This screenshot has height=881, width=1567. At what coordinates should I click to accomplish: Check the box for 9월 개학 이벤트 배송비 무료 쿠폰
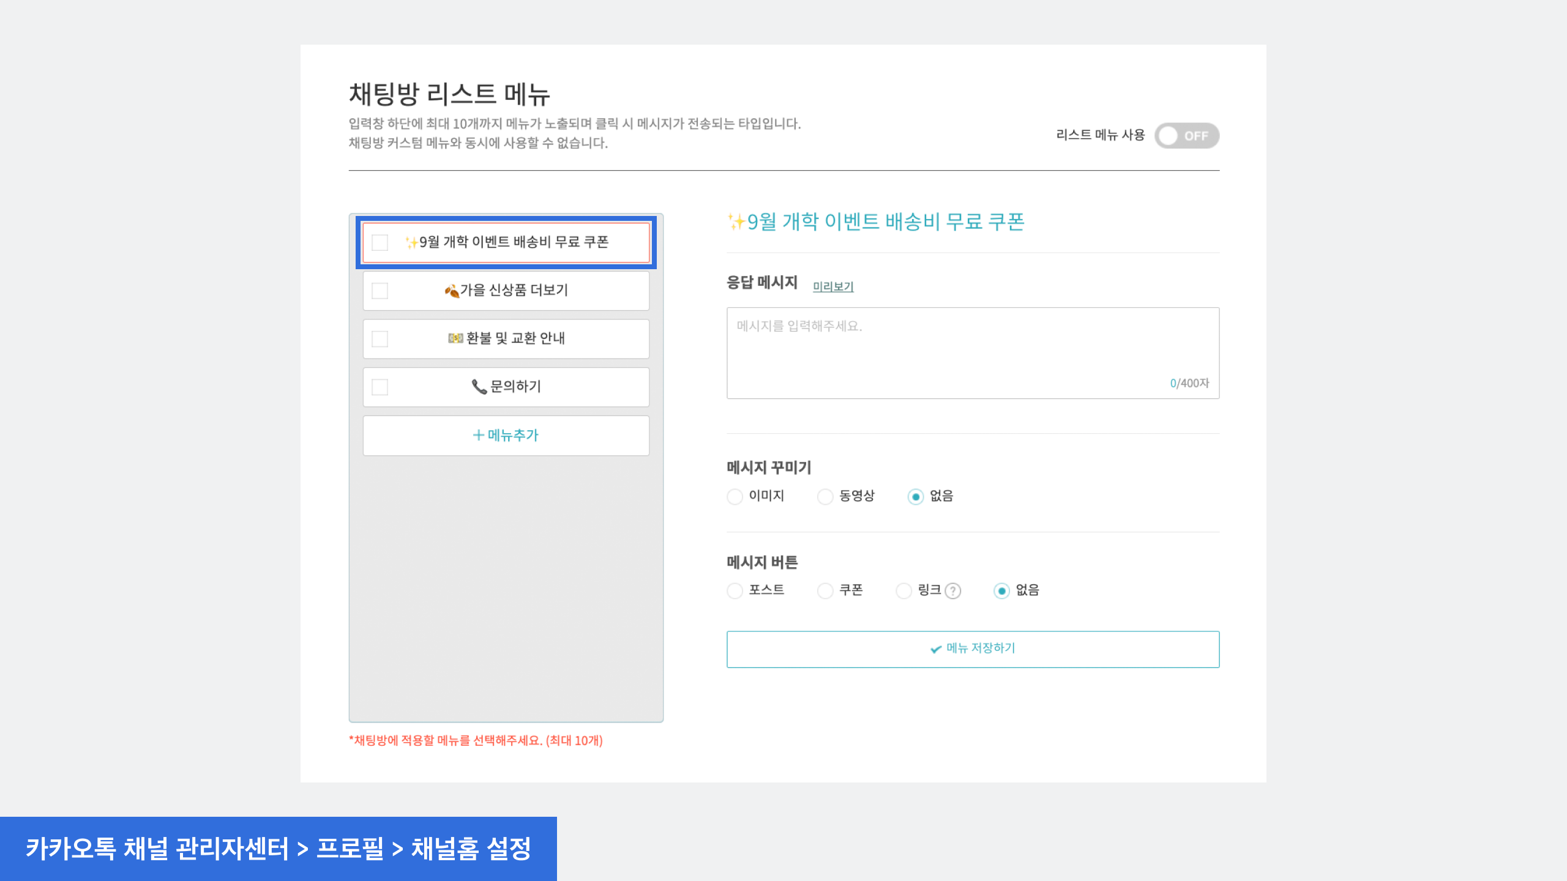pyautogui.click(x=380, y=243)
